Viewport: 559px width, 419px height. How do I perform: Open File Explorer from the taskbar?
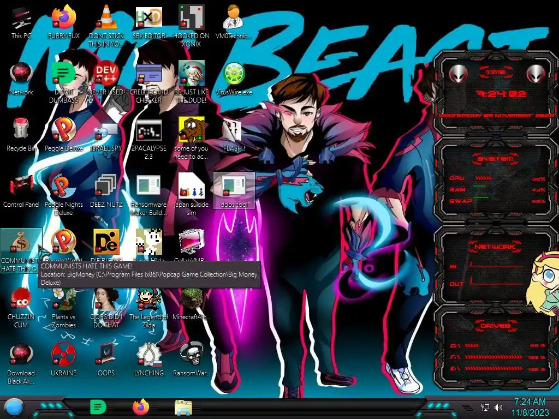183,408
